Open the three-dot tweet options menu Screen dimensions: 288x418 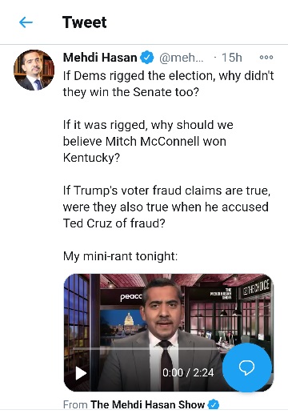266,57
